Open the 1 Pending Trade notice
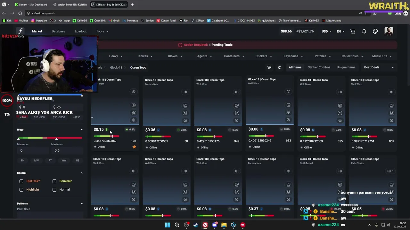The image size is (410, 230). click(x=221, y=45)
